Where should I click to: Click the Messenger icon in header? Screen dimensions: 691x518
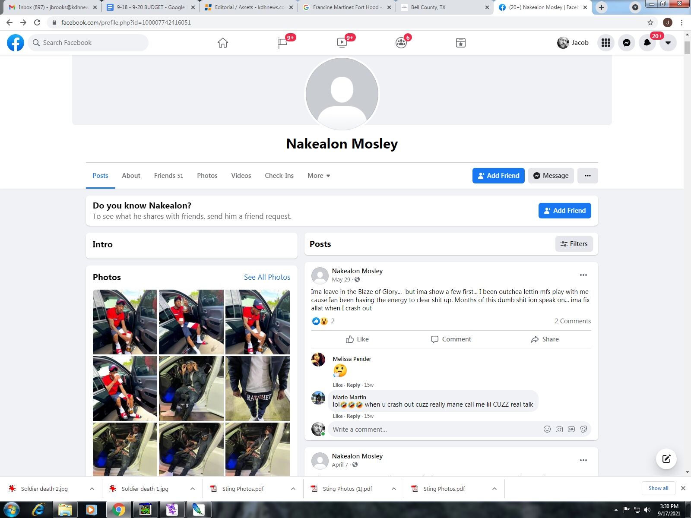[626, 43]
